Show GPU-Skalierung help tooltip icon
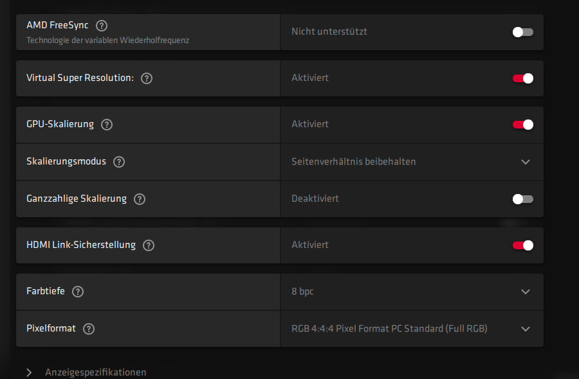The image size is (579, 379). tap(107, 125)
